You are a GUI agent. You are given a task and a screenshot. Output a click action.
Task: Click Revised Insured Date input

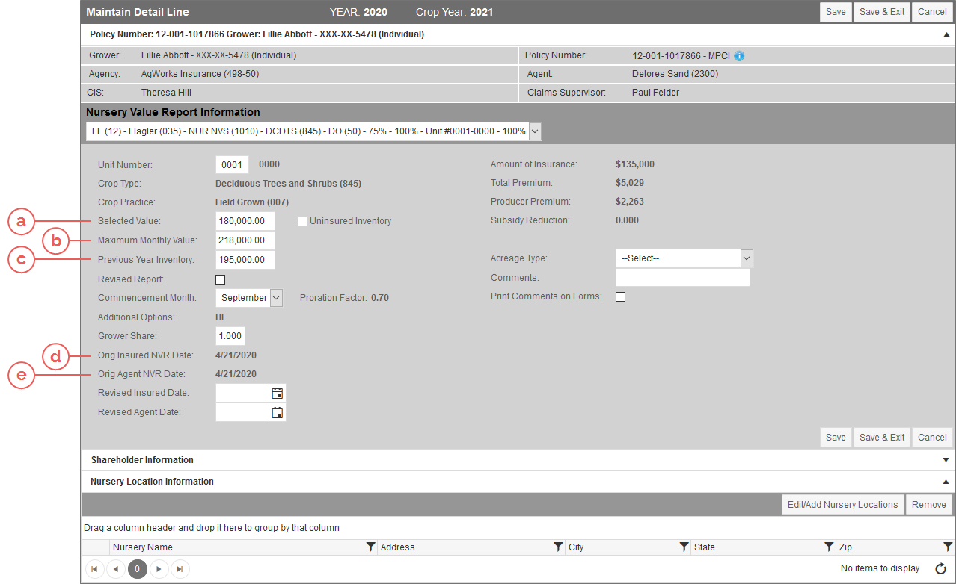pos(242,393)
